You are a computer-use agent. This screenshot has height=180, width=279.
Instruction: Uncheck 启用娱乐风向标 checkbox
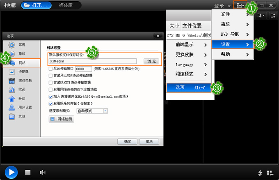[50, 104]
